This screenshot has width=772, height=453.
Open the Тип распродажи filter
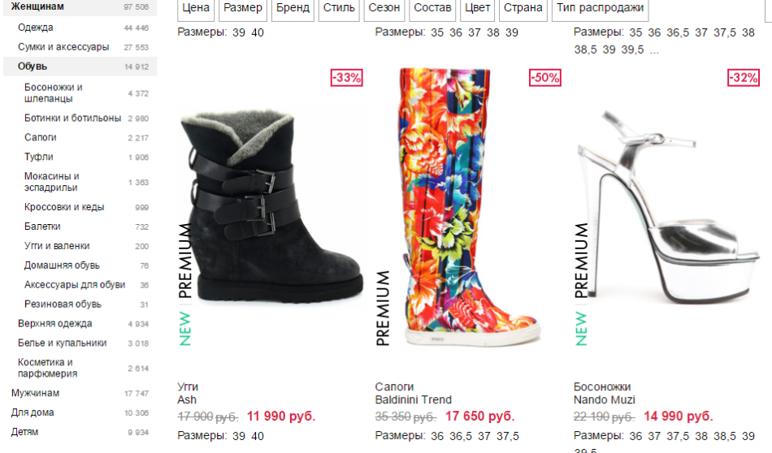601,8
